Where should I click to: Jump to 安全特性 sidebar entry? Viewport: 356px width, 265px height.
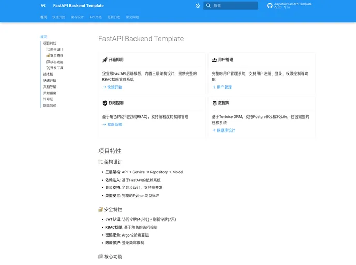pyautogui.click(x=55, y=55)
